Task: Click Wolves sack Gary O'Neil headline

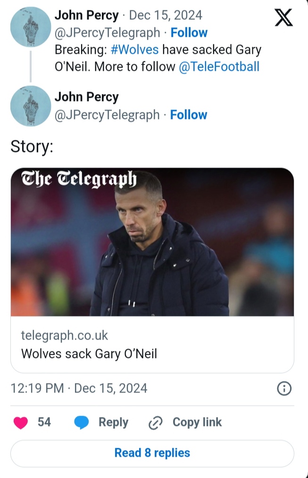Action: coord(89,353)
